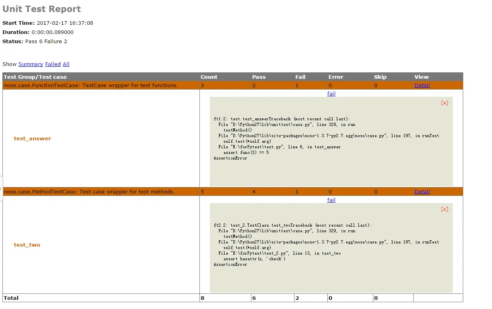This screenshot has width=492, height=309.
Task: Close the test_two traceback with [x]
Action: click(444, 209)
